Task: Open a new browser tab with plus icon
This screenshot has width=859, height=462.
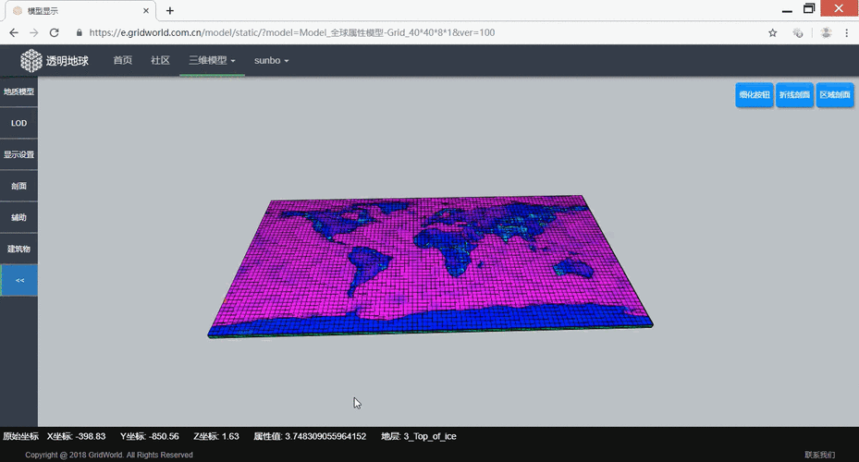Action: (x=170, y=11)
